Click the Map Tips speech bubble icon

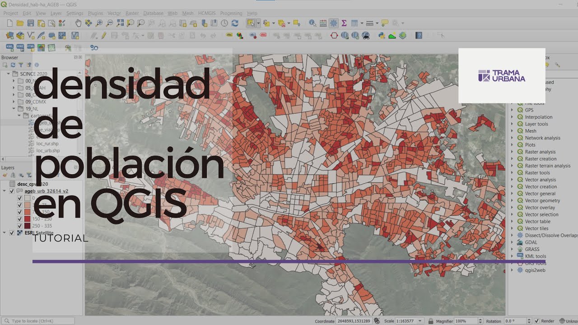(x=385, y=23)
